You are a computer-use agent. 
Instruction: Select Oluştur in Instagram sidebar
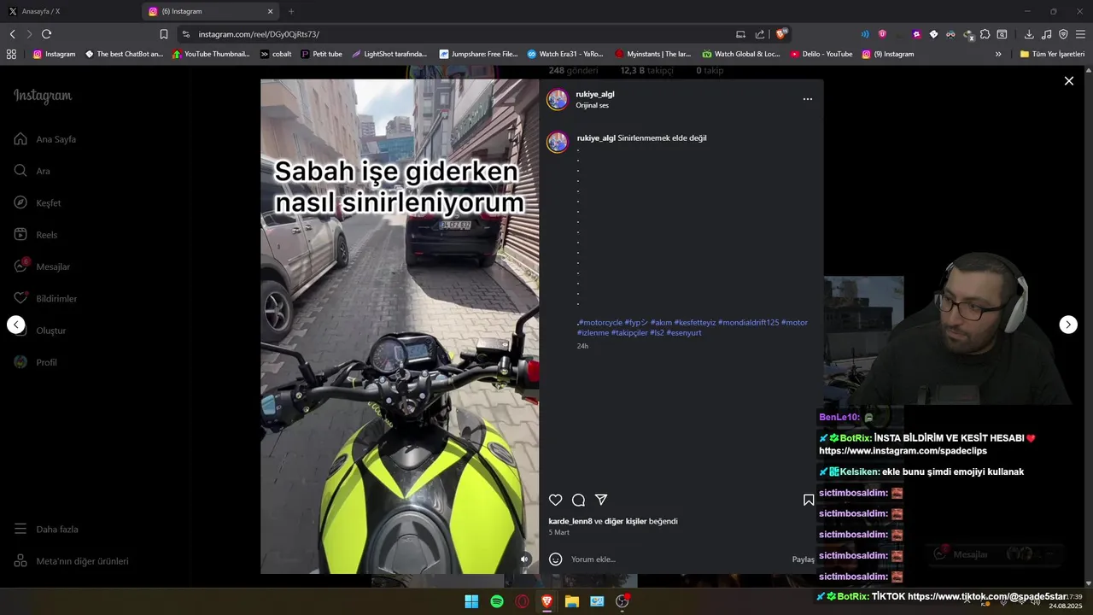(40, 331)
